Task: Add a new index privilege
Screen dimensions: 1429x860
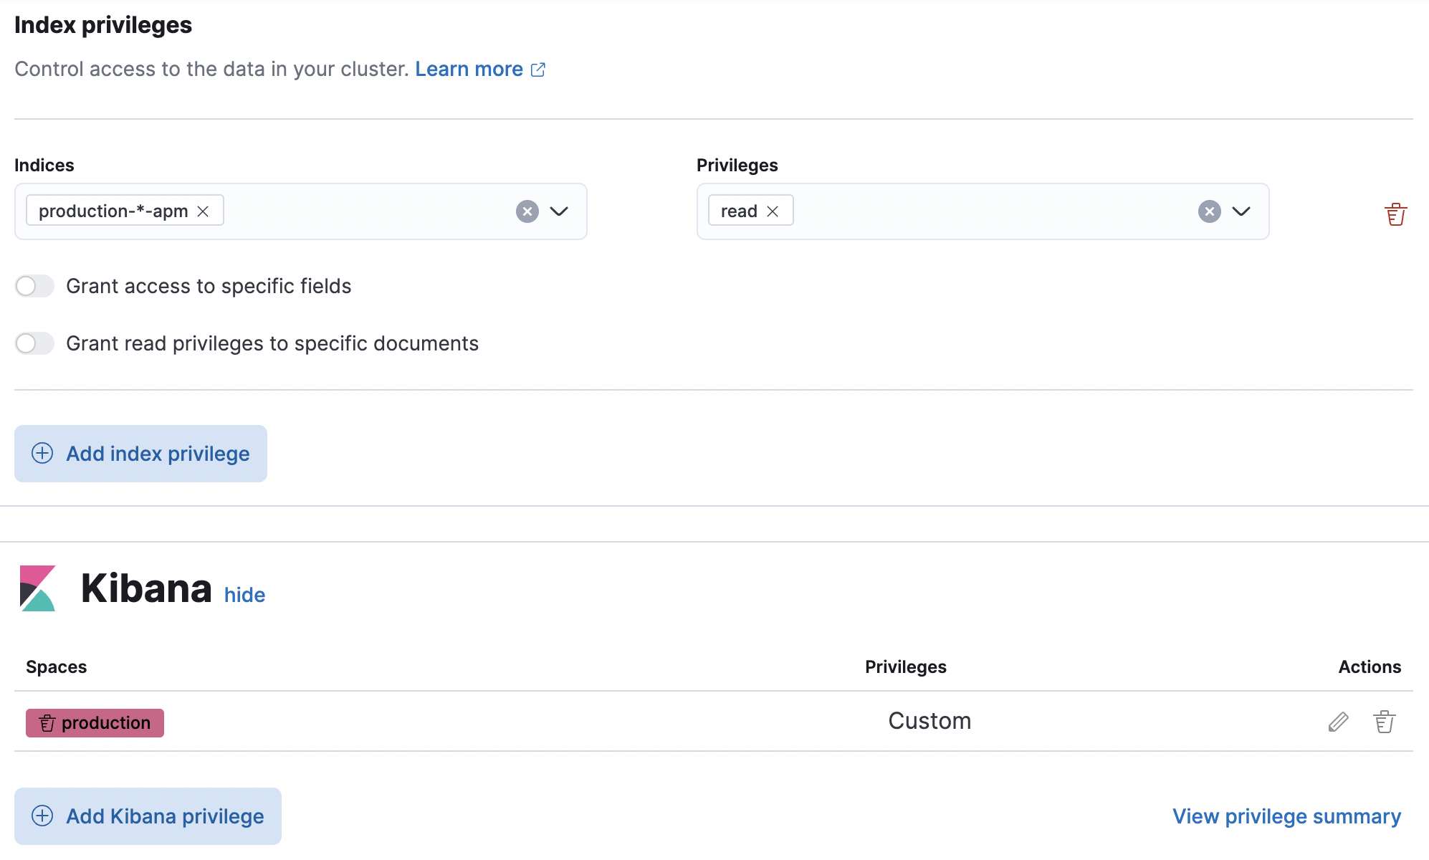Action: click(140, 453)
